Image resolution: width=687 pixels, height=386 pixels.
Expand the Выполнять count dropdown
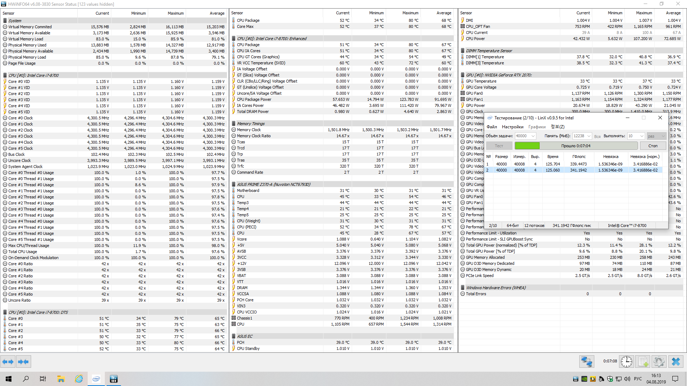[x=642, y=136]
